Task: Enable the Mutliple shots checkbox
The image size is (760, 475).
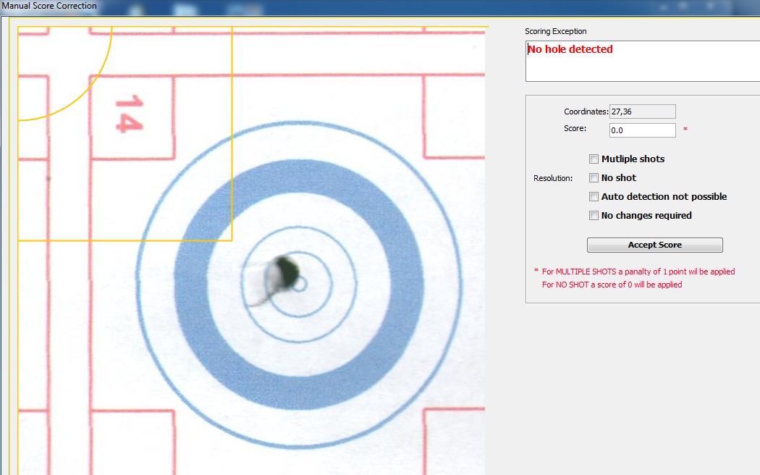Action: point(594,159)
